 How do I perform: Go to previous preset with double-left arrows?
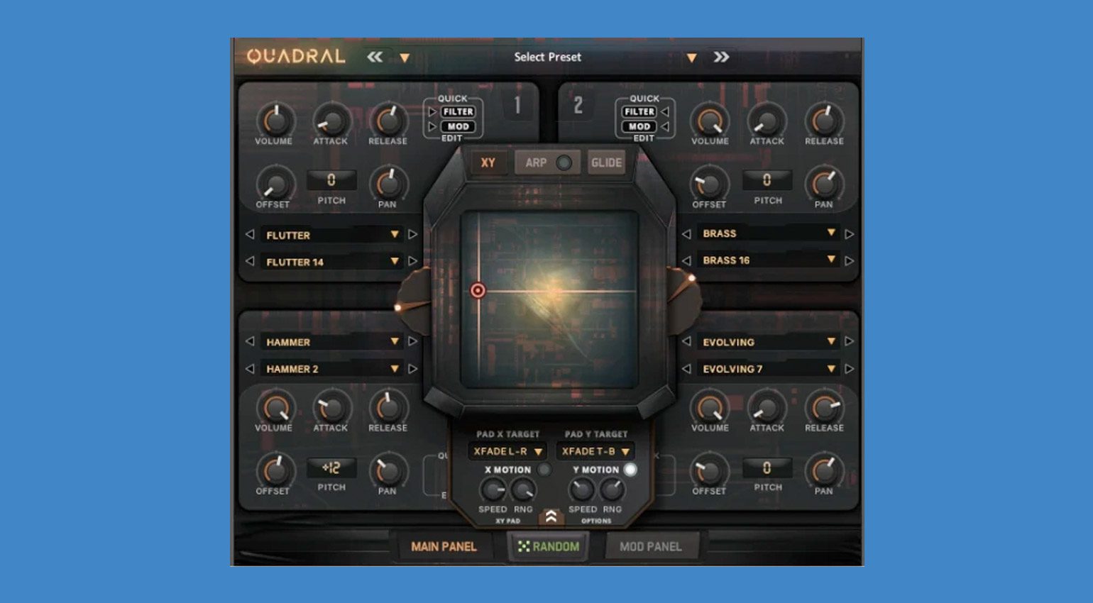[x=375, y=57]
